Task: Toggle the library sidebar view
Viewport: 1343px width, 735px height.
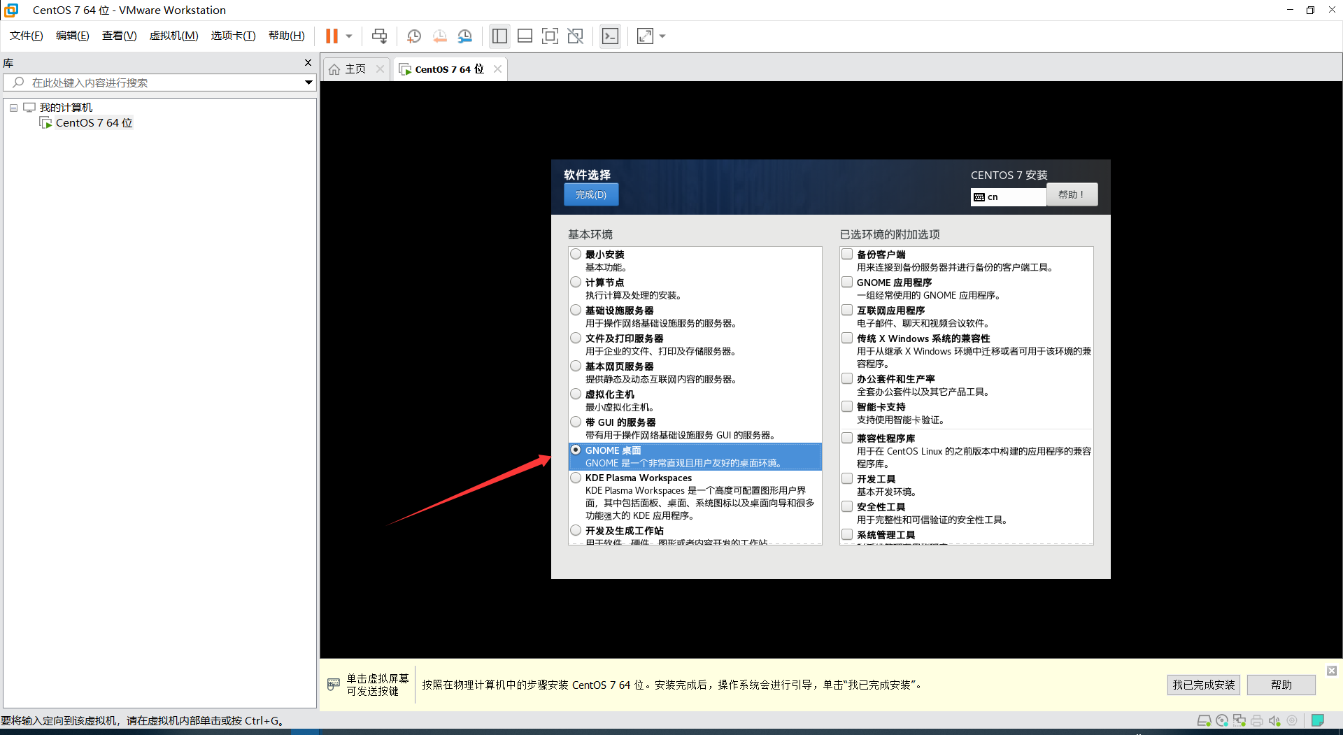Action: click(499, 36)
